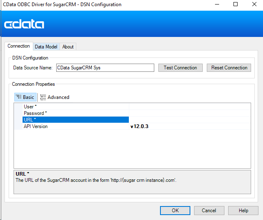This screenshot has width=263, height=220.
Task: Click the v12.0.3 API version value
Action: [140, 126]
